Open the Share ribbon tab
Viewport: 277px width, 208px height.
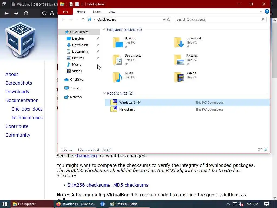[x=97, y=12]
